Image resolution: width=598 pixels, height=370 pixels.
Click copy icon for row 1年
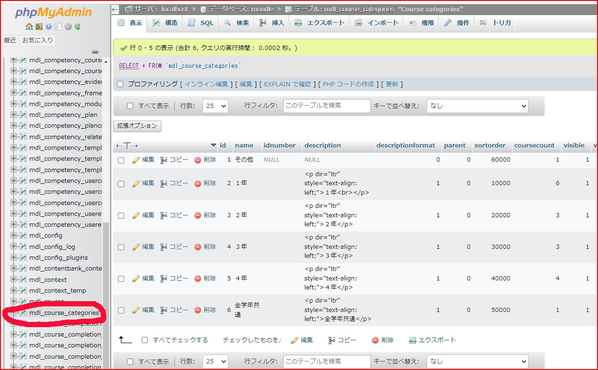pos(164,183)
